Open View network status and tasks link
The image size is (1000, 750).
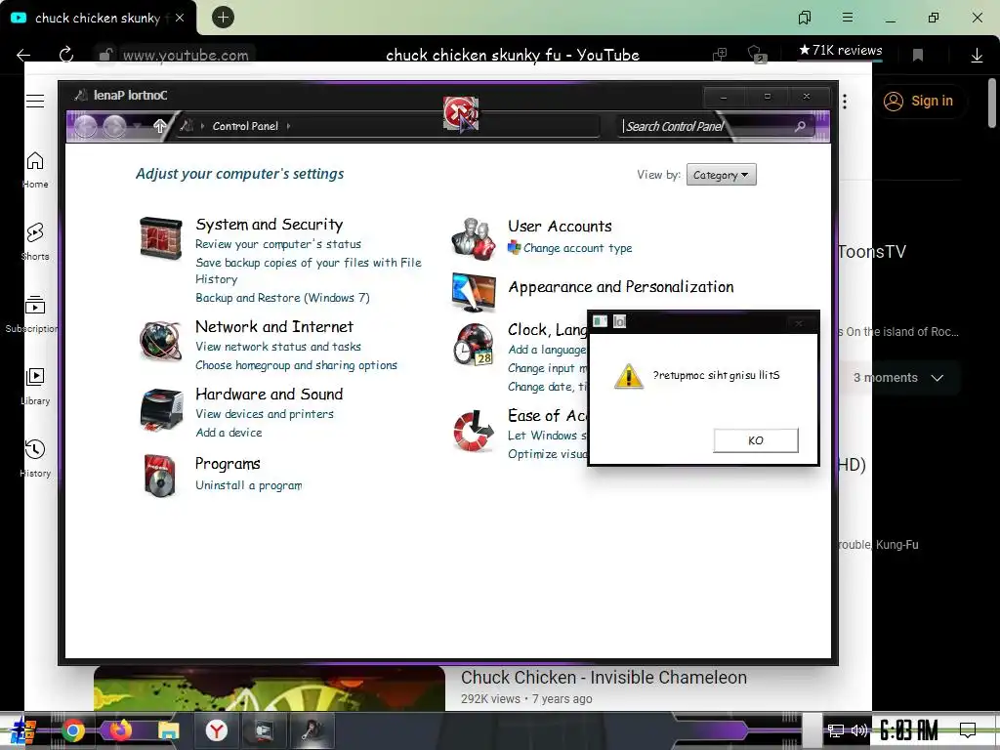(x=278, y=347)
